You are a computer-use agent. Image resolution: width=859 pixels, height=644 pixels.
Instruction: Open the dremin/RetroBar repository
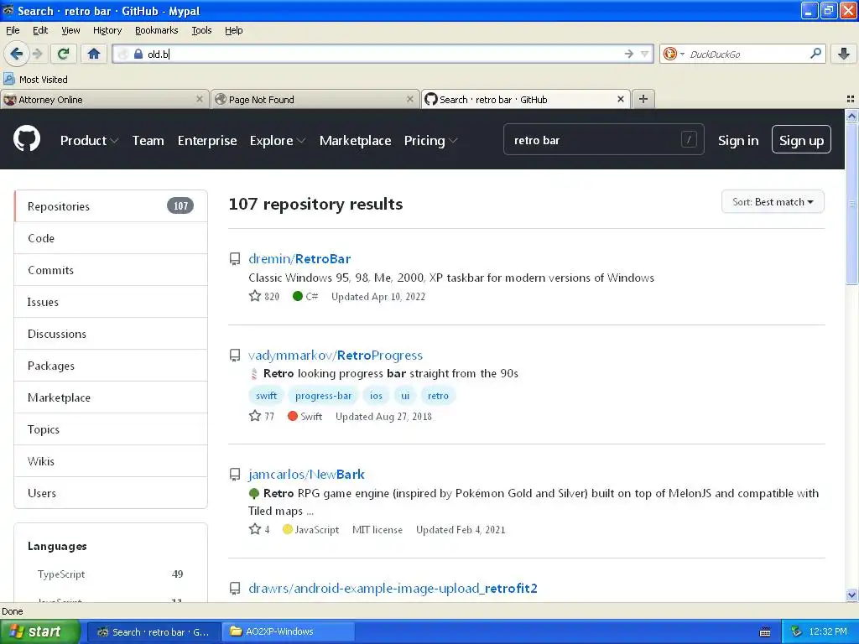[299, 258]
